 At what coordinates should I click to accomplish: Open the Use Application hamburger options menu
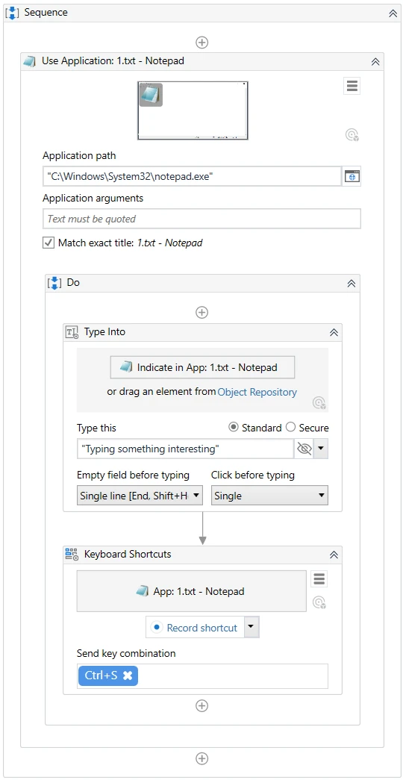(352, 86)
